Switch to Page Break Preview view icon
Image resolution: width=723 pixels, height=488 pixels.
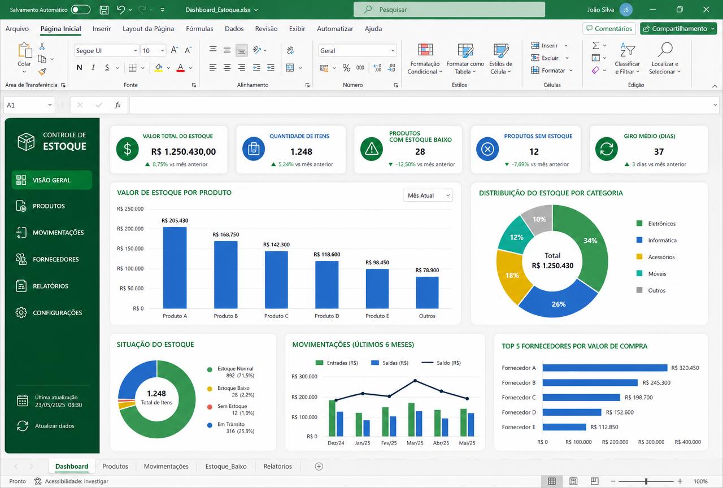coord(594,481)
